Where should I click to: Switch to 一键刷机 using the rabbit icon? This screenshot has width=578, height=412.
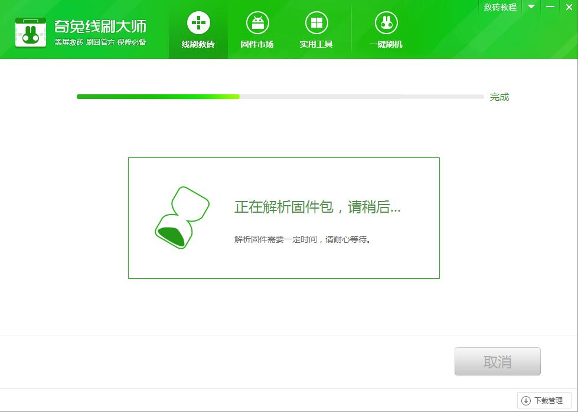tap(386, 24)
